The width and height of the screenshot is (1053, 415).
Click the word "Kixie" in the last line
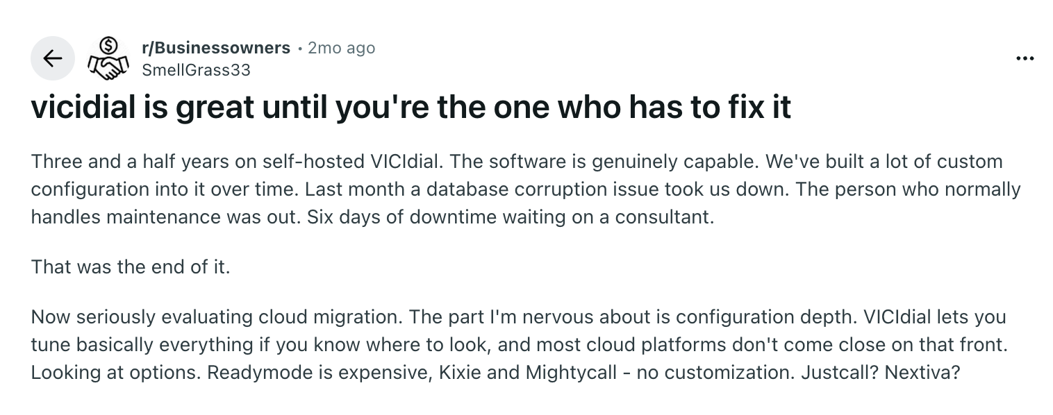tap(461, 372)
